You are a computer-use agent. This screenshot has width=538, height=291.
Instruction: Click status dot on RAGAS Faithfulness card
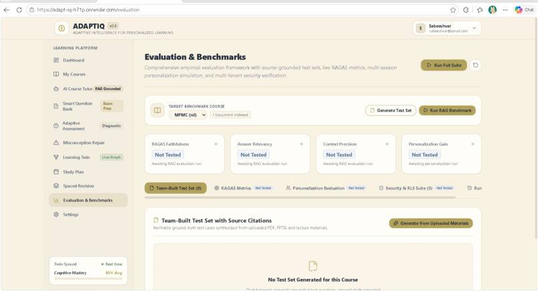(x=216, y=144)
